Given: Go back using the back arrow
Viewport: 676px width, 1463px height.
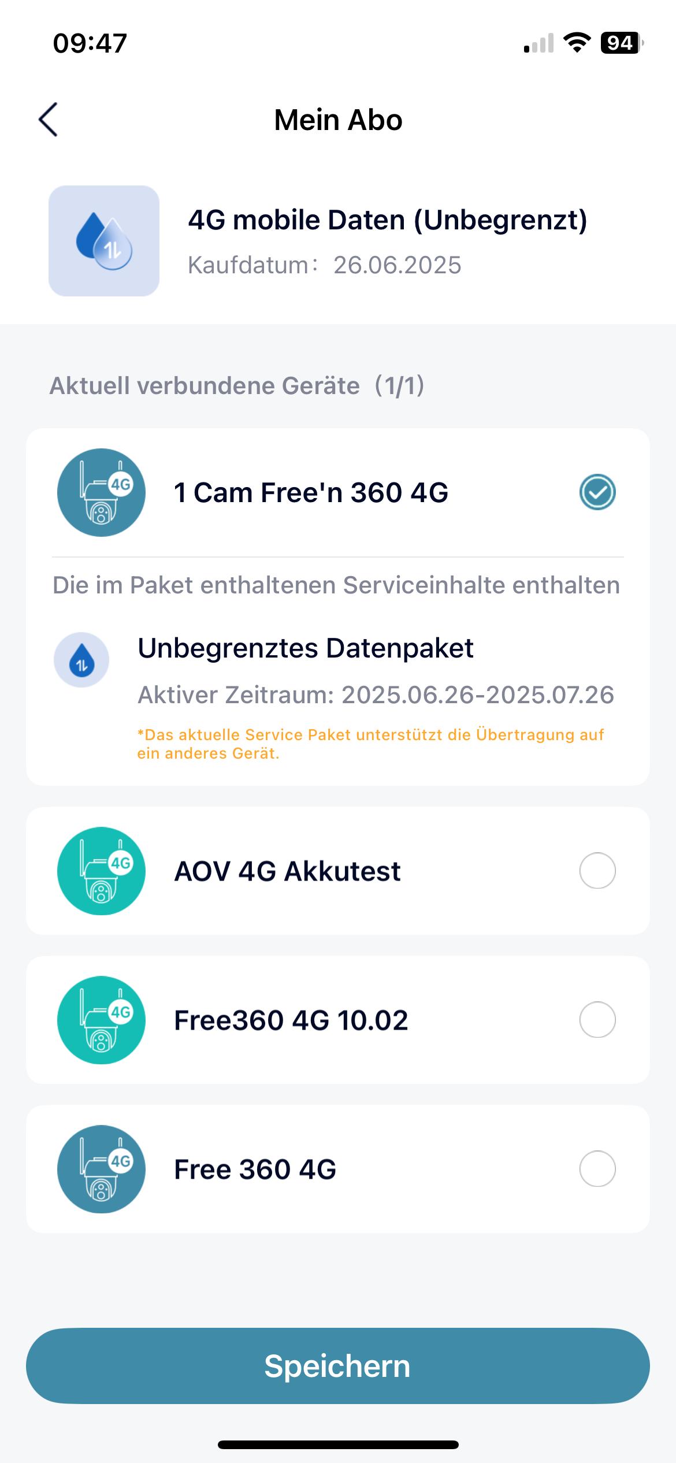Looking at the screenshot, I should coord(49,120).
